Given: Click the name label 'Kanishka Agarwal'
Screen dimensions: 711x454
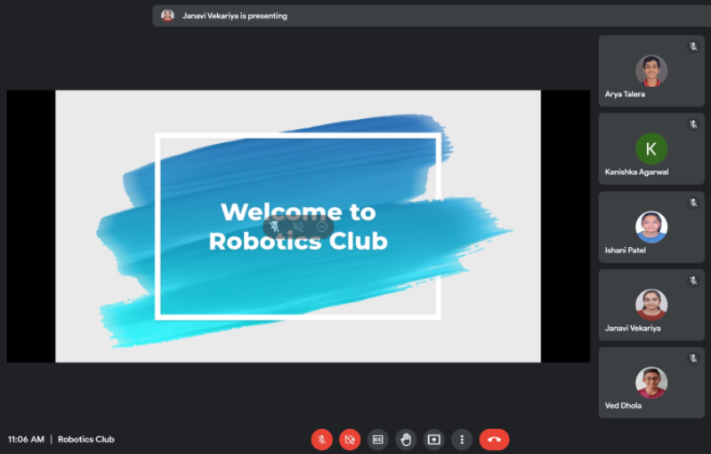Looking at the screenshot, I should (636, 172).
